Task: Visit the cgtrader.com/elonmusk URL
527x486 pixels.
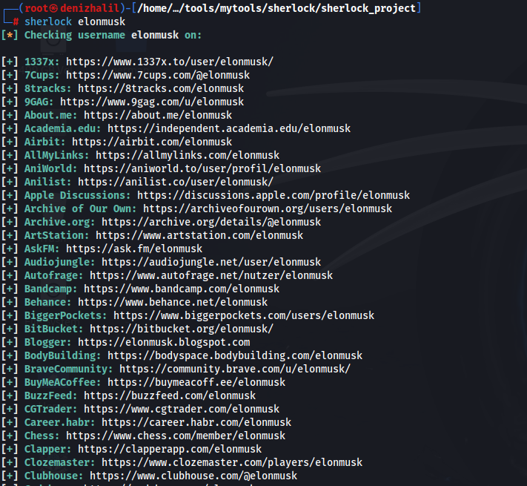Action: click(x=182, y=409)
